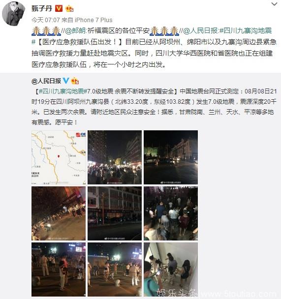Open @人民日报 author name of quoted post
This screenshot has height=299, width=281.
click(46, 81)
